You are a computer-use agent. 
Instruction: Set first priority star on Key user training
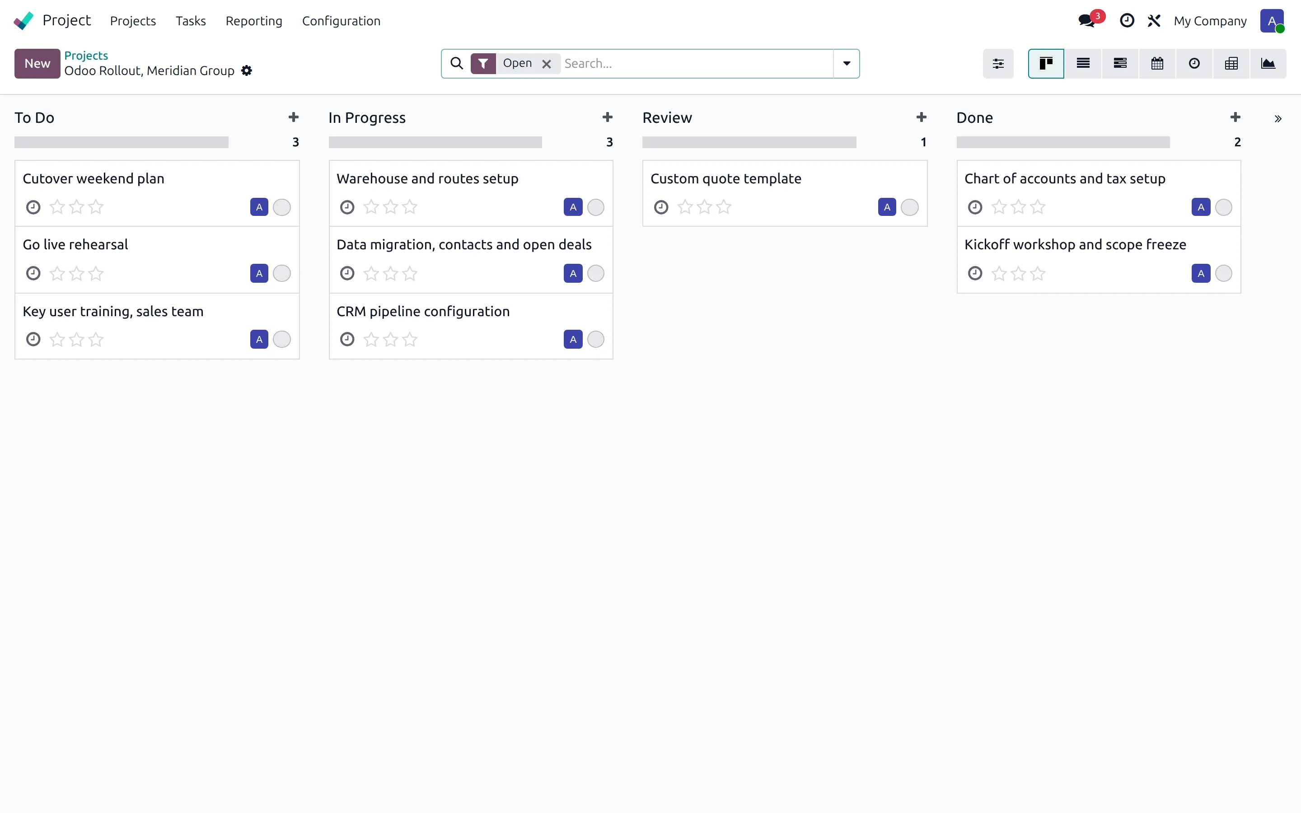pyautogui.click(x=57, y=339)
